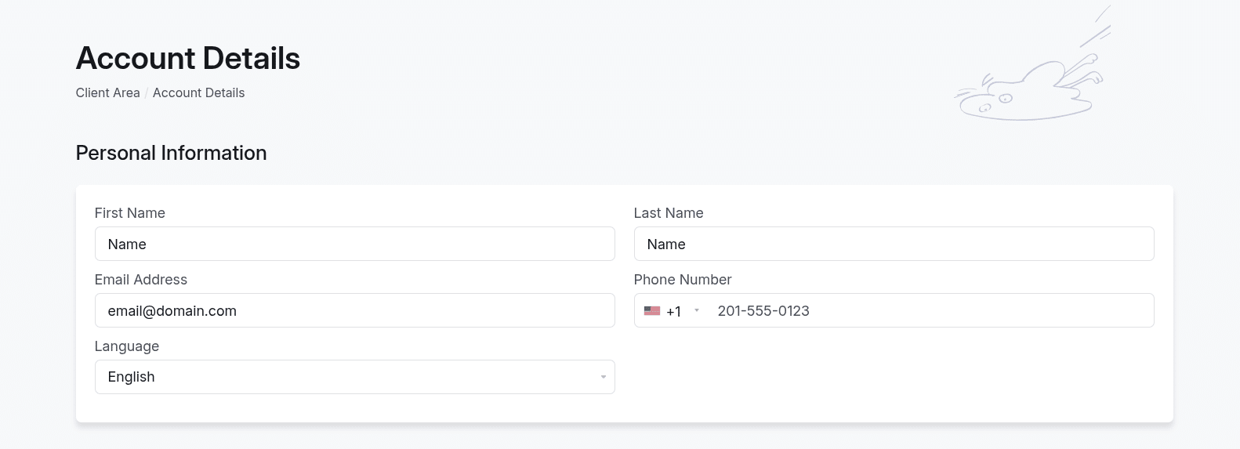Click the phone number 201-555-0123 field
Image resolution: width=1240 pixels, height=449 pixels.
tap(925, 311)
